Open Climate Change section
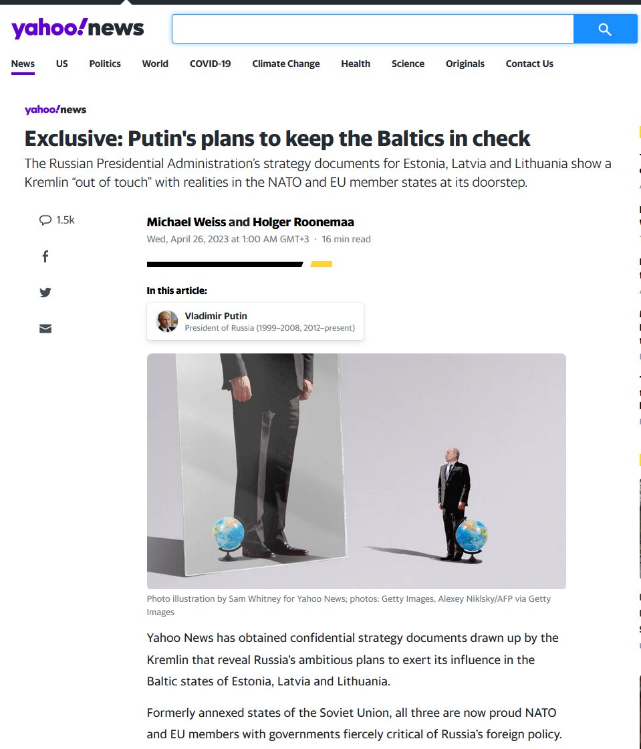 (285, 64)
